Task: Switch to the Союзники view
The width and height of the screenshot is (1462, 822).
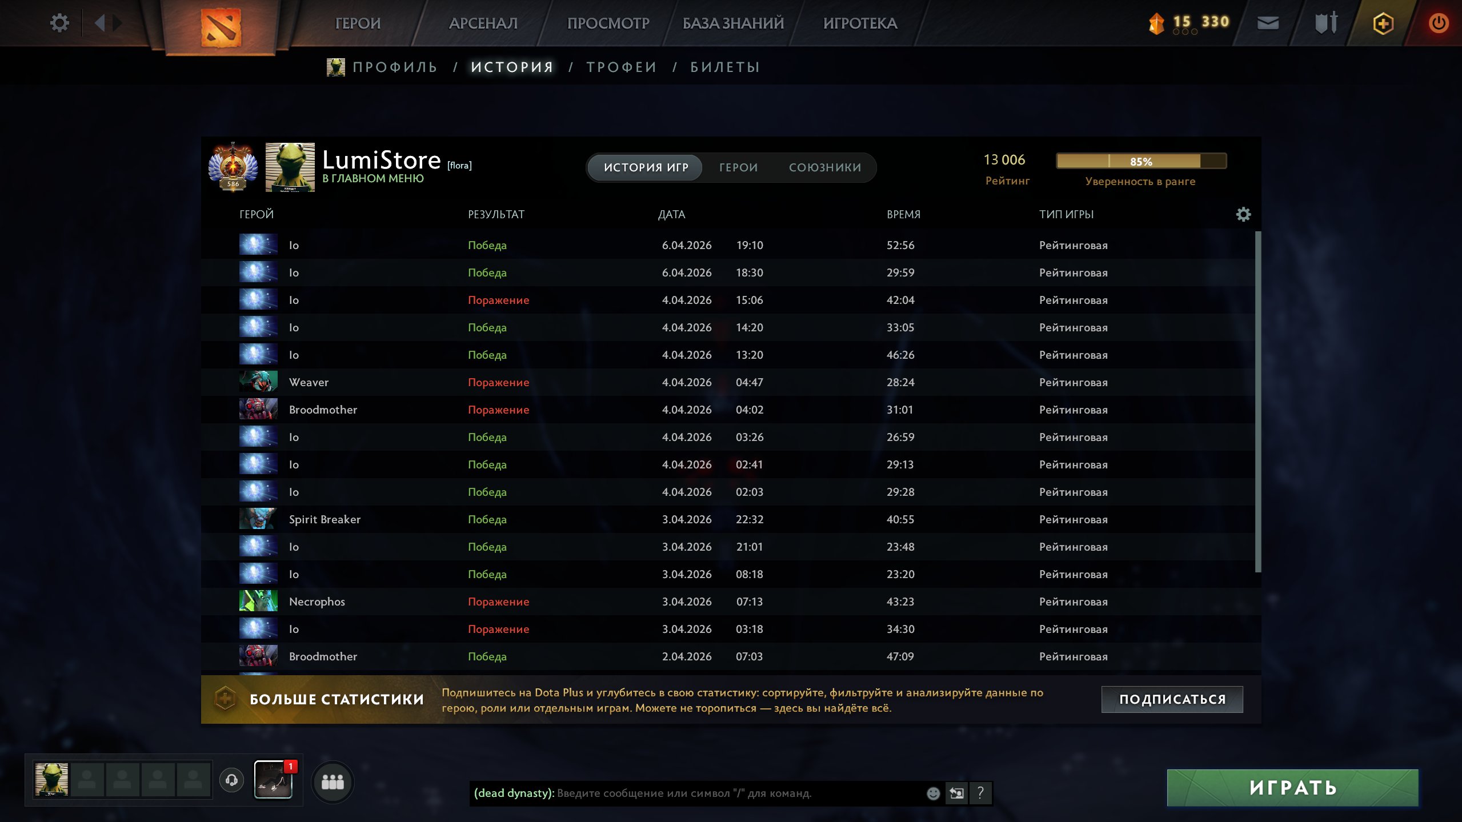Action: 824,167
